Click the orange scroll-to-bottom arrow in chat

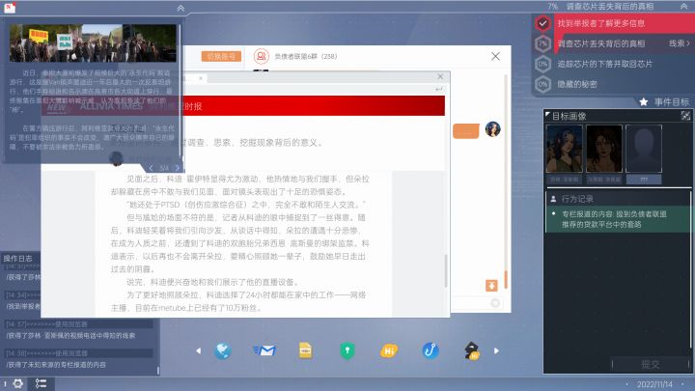[491, 286]
